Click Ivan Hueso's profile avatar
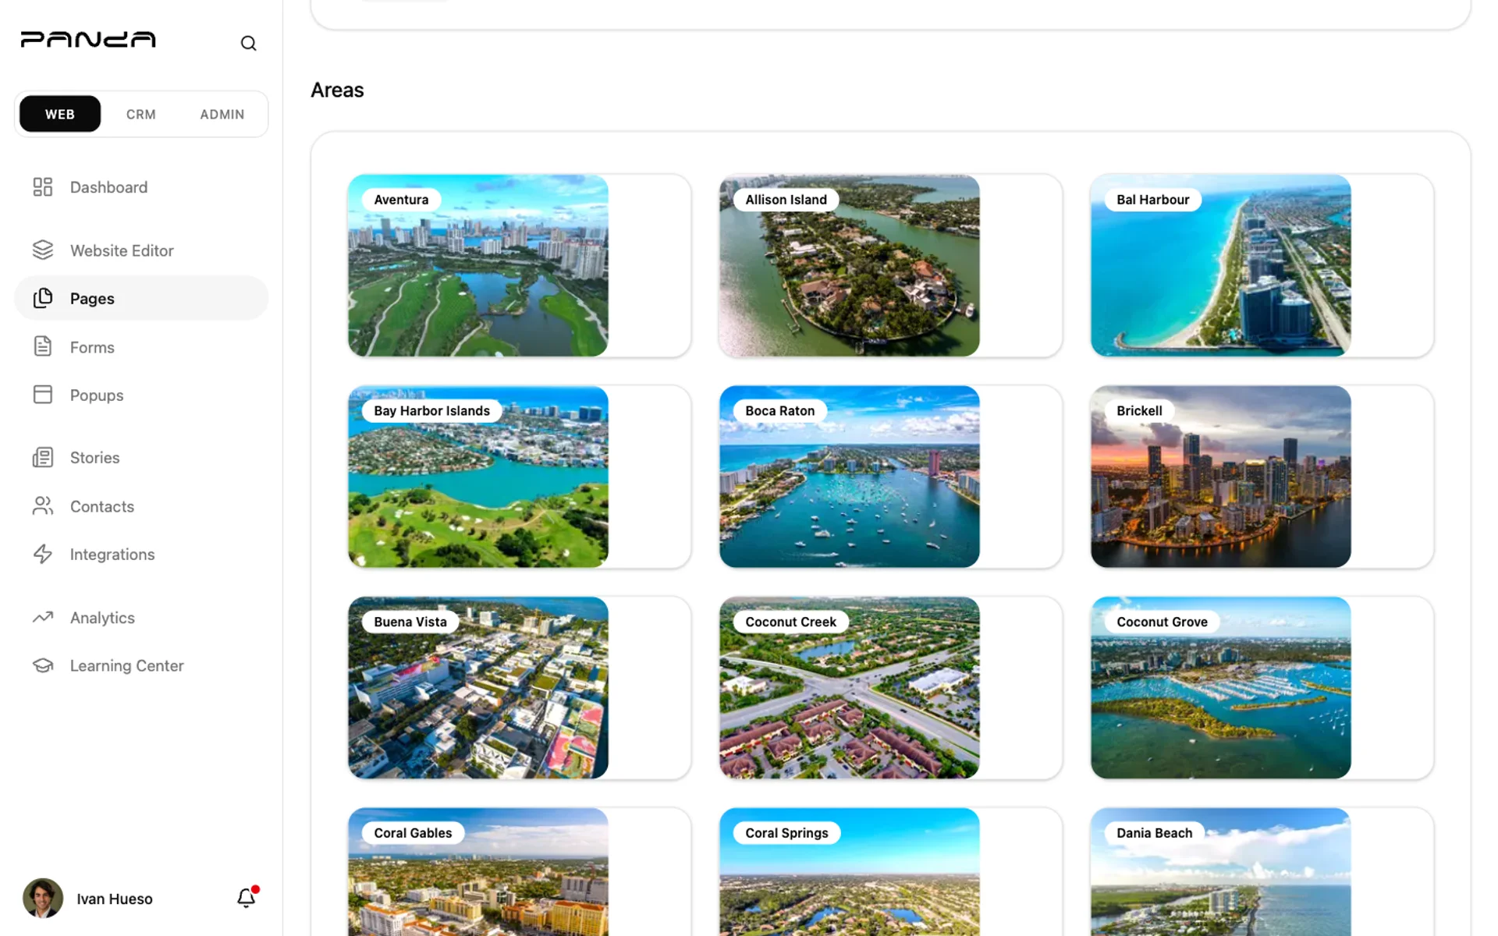The height and width of the screenshot is (936, 1498). 43,899
